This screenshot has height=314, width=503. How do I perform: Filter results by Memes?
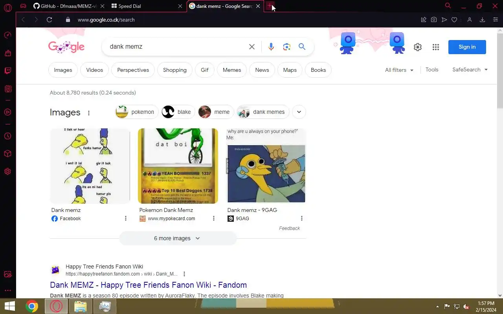point(232,70)
